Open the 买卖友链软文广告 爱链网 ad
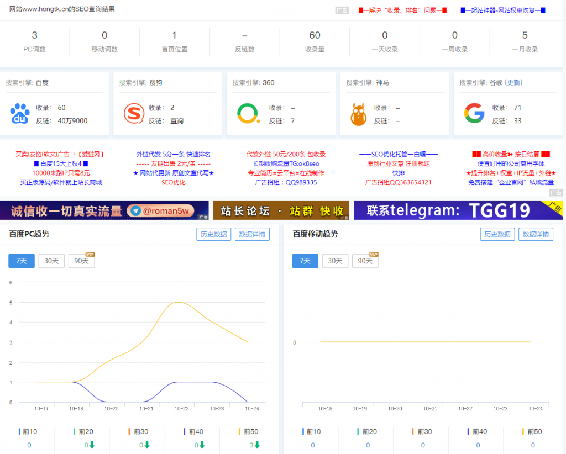 click(x=60, y=154)
